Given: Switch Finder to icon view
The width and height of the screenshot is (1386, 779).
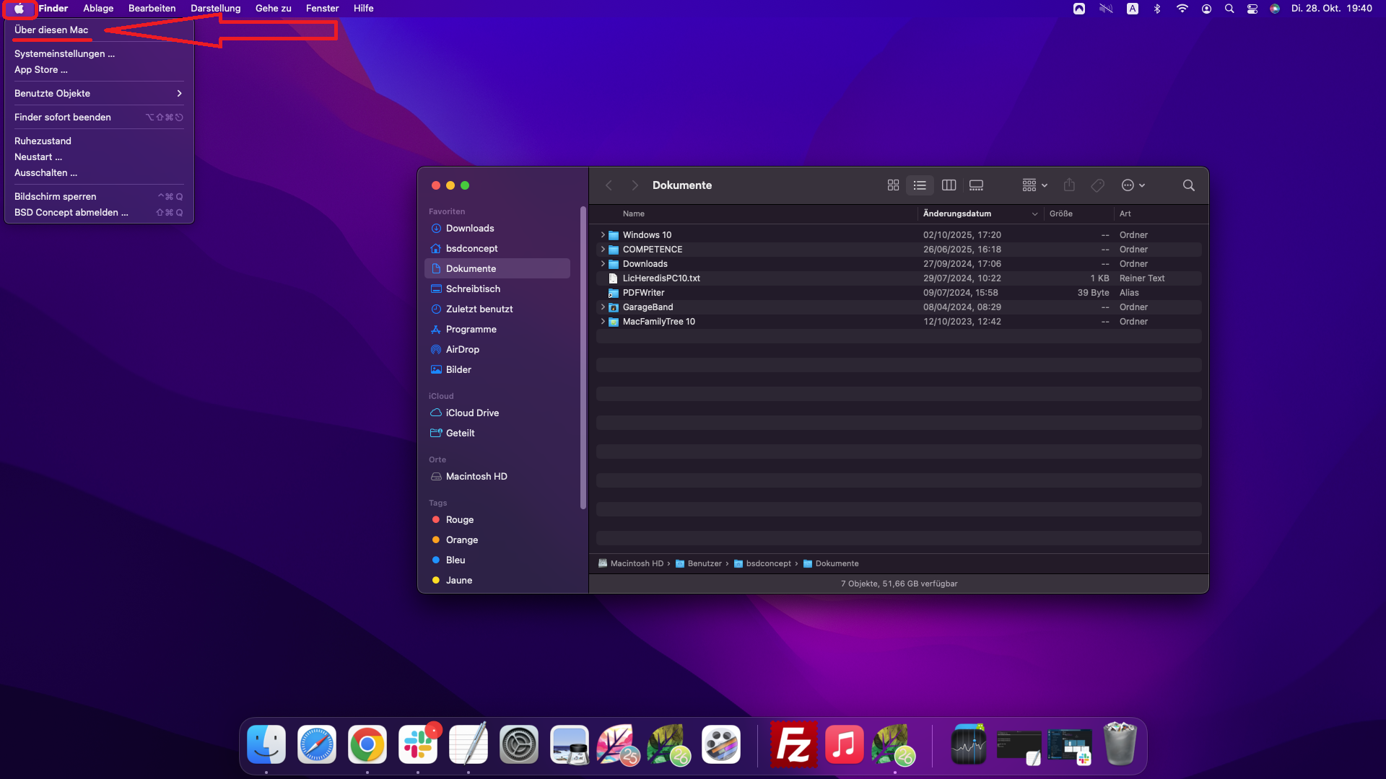Looking at the screenshot, I should (x=893, y=185).
